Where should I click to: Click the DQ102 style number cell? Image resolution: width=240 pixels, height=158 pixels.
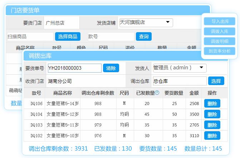[x=36, y=136]
